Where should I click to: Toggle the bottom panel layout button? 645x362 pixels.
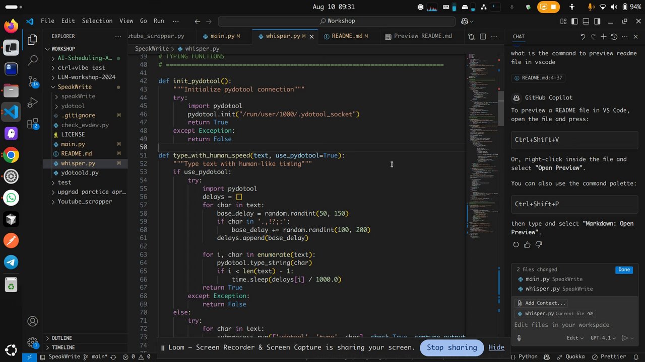point(586,21)
